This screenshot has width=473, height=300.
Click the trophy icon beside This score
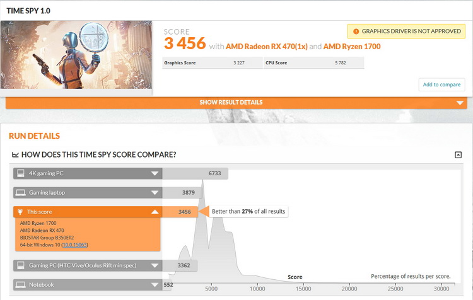coord(20,212)
